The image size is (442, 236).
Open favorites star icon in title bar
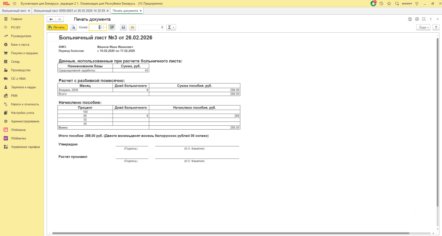[x=389, y=3]
